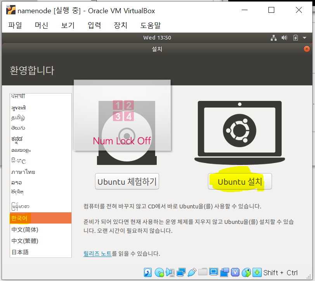Image resolution: width=315 pixels, height=281 pixels.
Task: Click the virtualization features V chip icon
Action: coord(235,272)
